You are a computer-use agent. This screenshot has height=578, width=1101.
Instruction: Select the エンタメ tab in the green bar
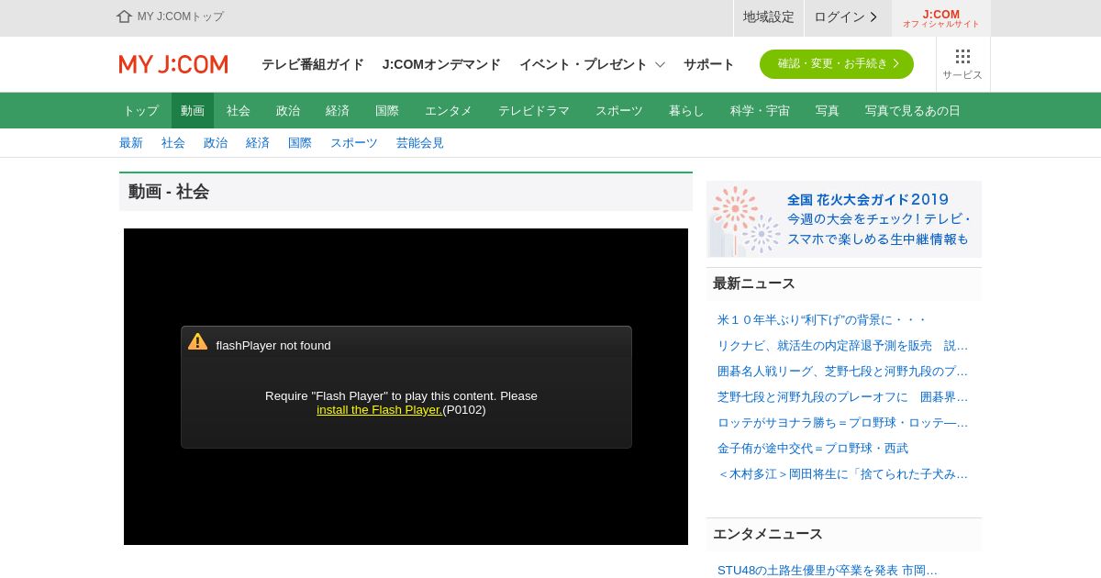[449, 111]
